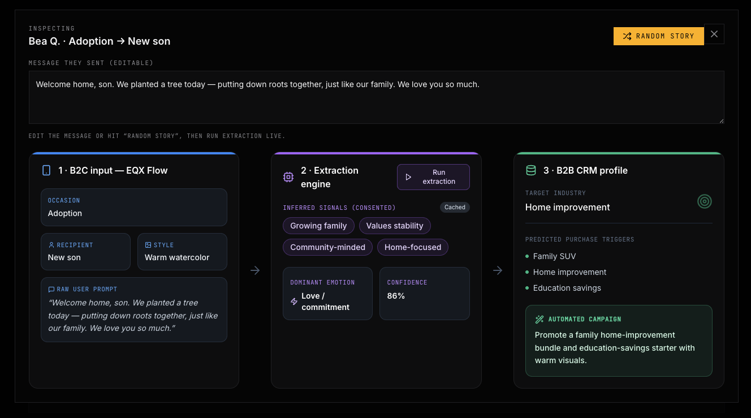
Task: Click the Education savings purchase trigger
Action: coord(567,288)
